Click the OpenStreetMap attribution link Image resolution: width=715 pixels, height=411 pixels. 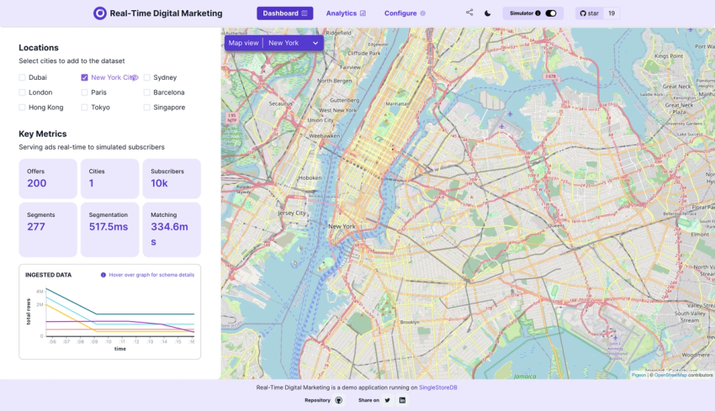[670, 375]
